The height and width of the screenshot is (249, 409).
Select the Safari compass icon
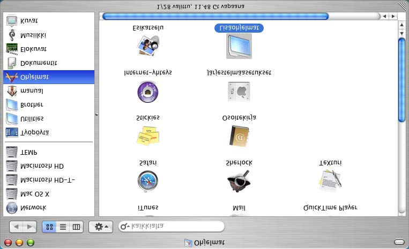click(148, 182)
